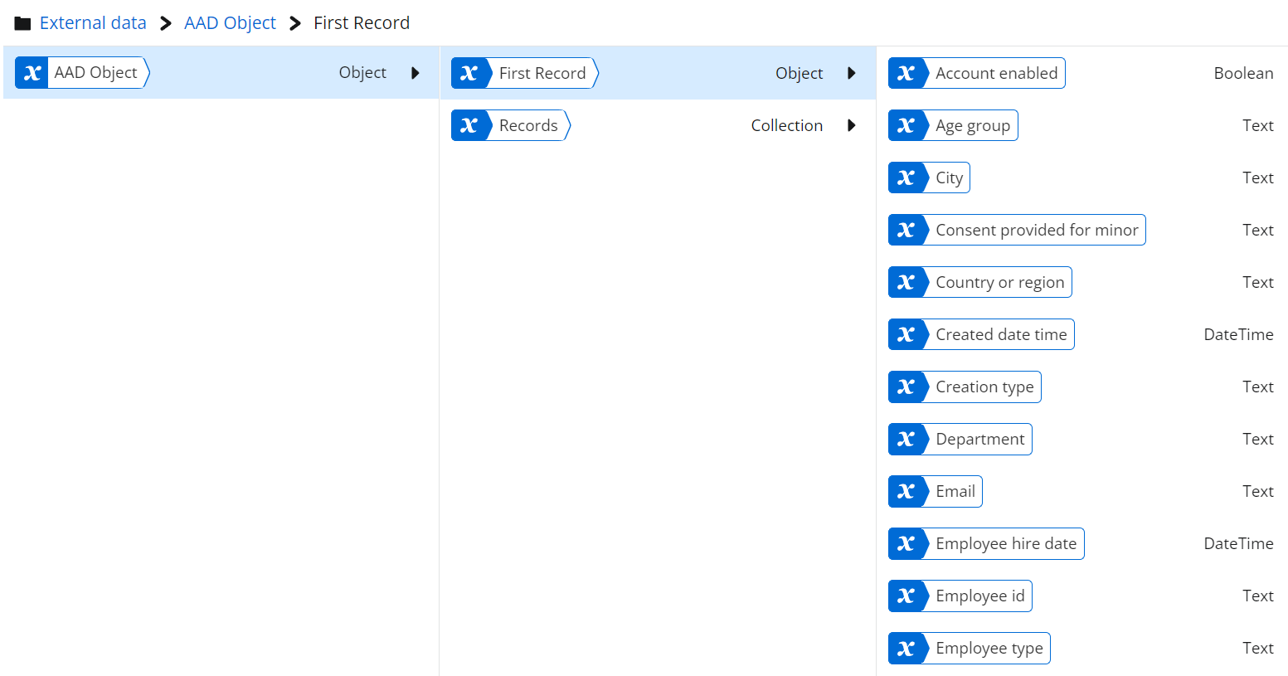
Task: Click variable icon of City
Action: point(906,178)
